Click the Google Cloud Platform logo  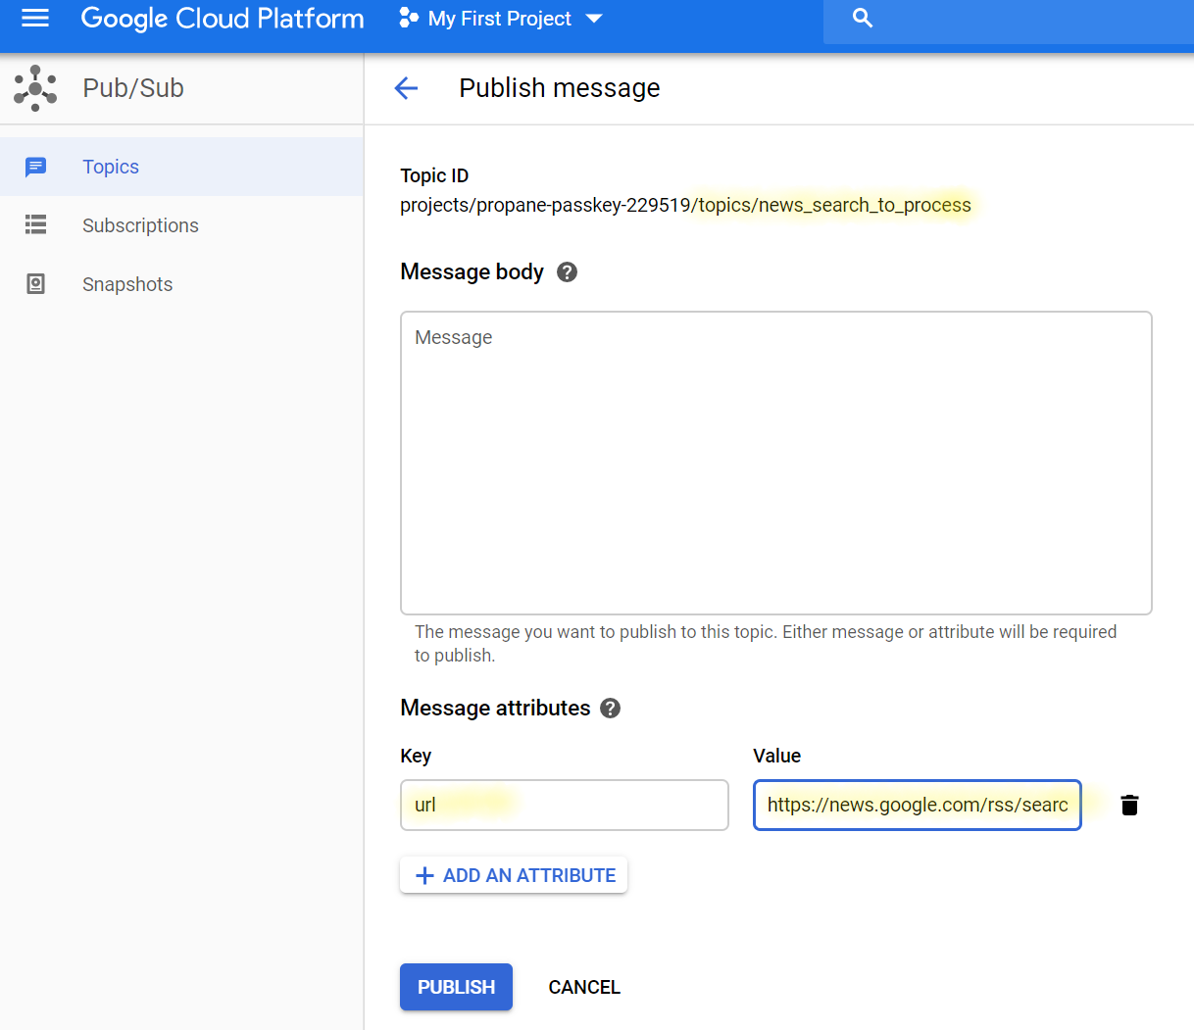click(x=223, y=19)
